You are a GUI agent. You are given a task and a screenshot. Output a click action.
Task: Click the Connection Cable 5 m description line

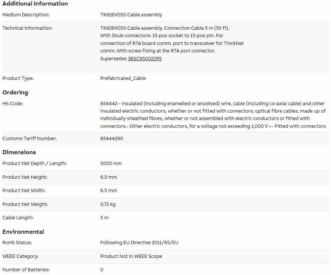coord(165,28)
